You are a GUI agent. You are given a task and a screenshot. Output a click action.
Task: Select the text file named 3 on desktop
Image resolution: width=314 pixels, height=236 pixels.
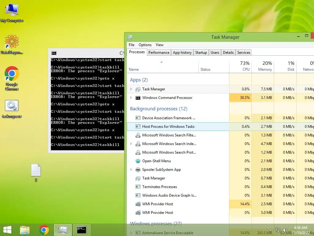point(36,173)
